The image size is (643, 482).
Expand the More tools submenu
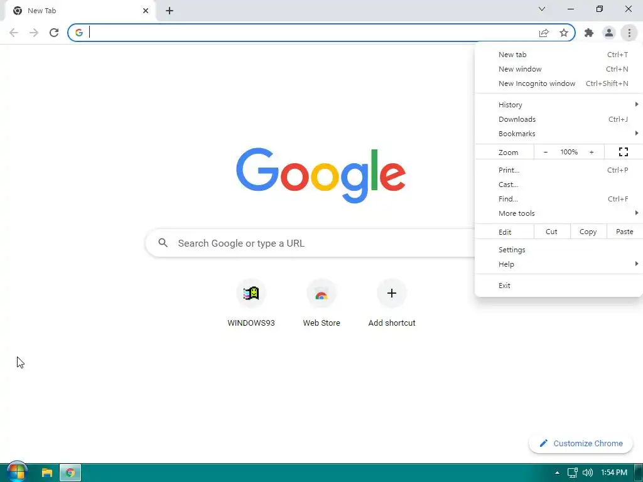coord(558,213)
